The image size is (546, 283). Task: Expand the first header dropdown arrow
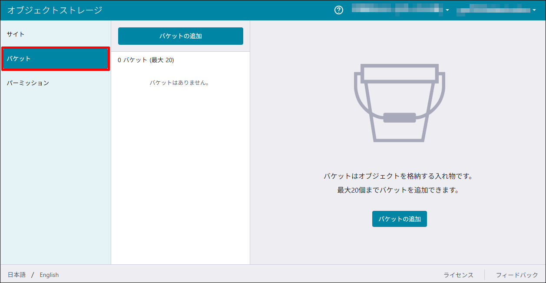tap(447, 10)
